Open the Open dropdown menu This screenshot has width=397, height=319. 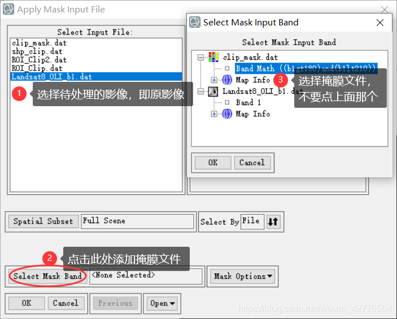[162, 303]
